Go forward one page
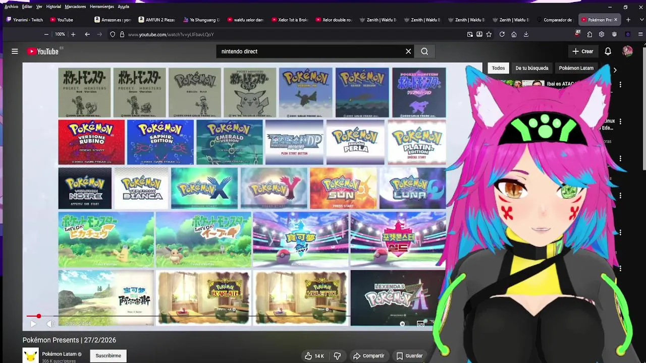The image size is (646, 363). point(99,34)
